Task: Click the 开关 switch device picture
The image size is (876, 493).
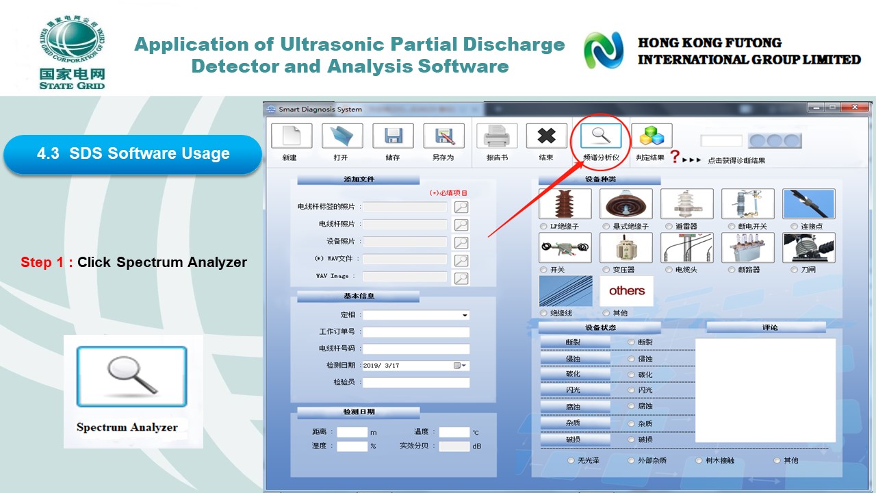Action: [565, 248]
